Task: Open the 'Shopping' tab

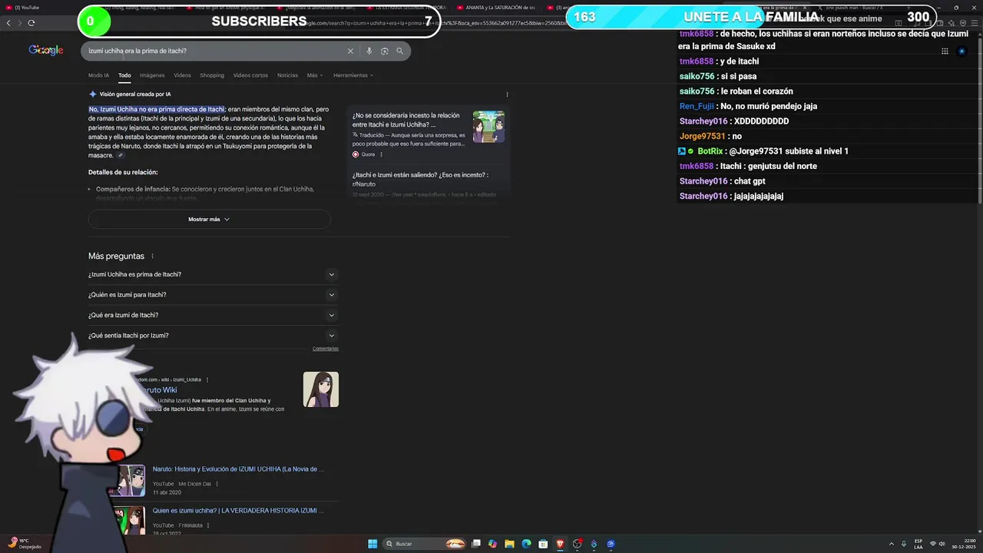Action: [212, 75]
